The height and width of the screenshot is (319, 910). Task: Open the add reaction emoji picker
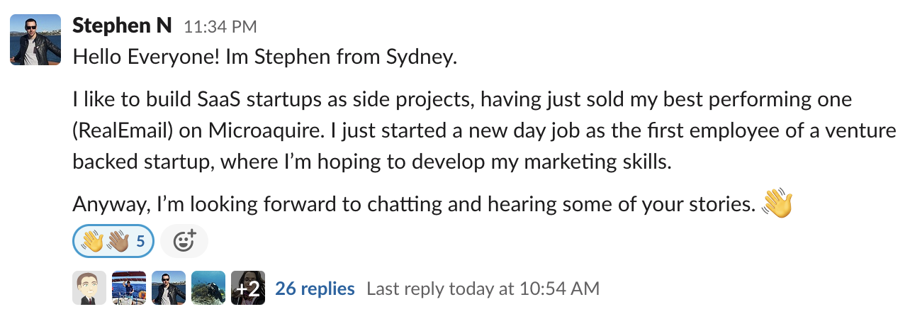(184, 242)
